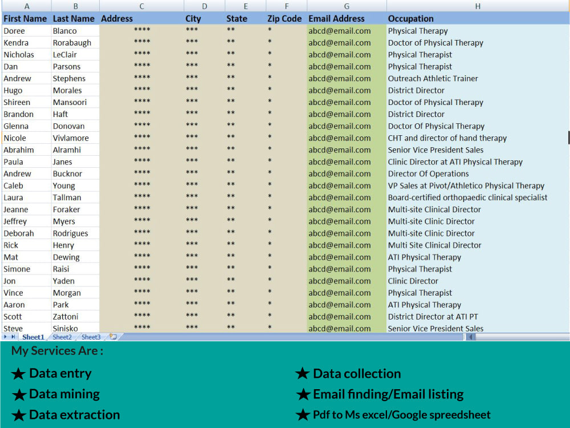
Task: Click the Last Name header cell
Action: point(75,19)
